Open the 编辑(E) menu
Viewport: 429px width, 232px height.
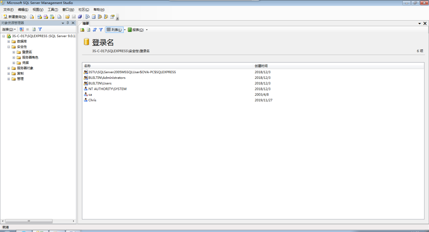[23, 10]
